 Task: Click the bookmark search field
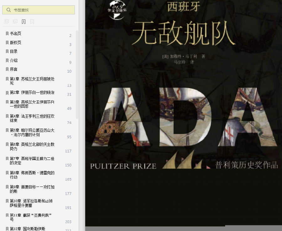coord(39,10)
